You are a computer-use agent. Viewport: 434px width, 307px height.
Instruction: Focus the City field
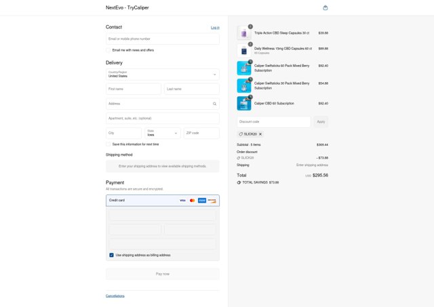pos(123,133)
